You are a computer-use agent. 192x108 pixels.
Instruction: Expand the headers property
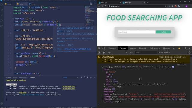(103, 94)
